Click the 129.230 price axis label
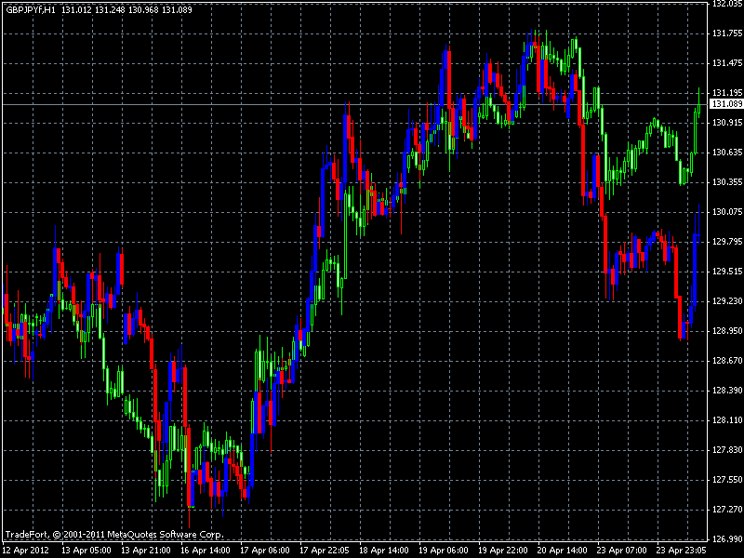744x558 pixels. (x=727, y=300)
